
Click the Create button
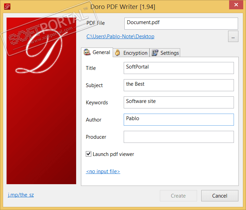pos(178,196)
